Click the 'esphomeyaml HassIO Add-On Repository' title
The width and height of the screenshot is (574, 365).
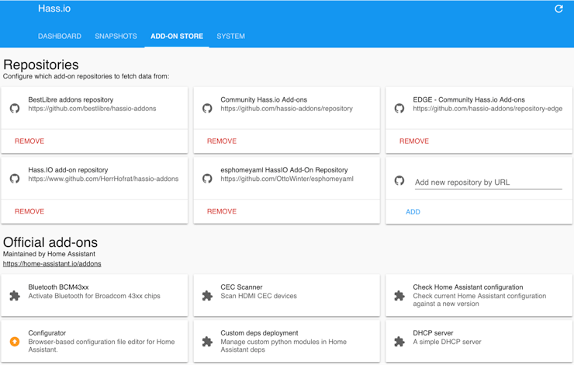click(x=284, y=169)
